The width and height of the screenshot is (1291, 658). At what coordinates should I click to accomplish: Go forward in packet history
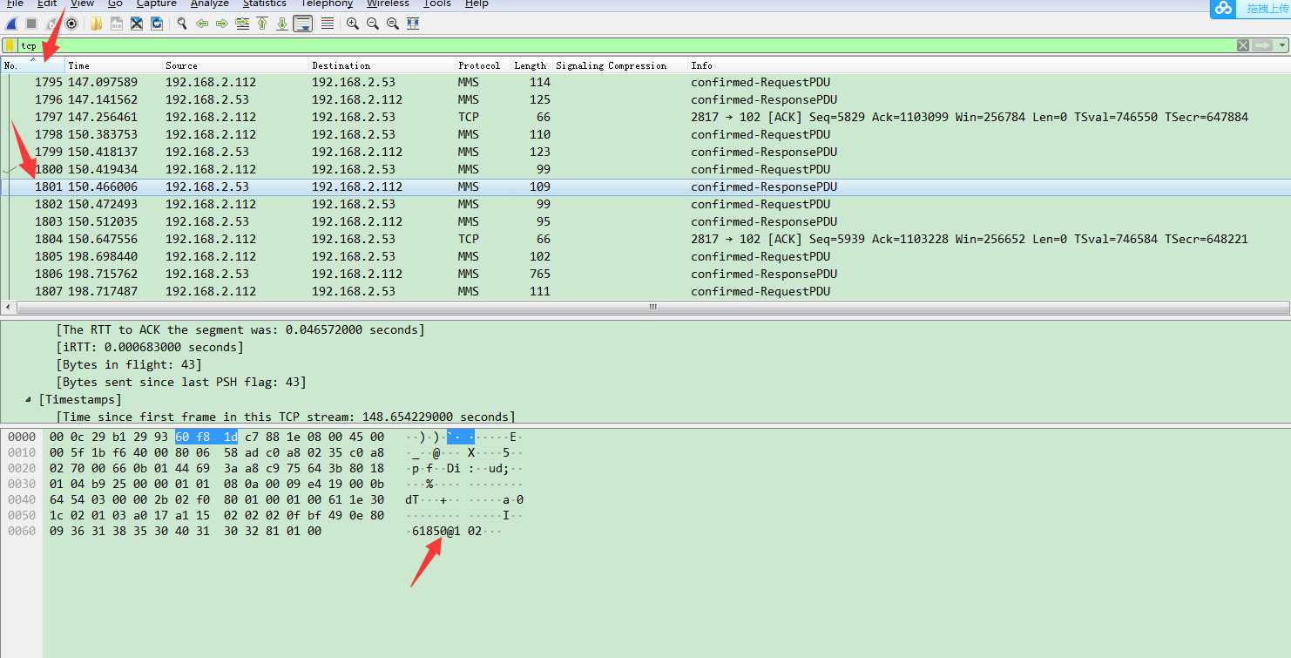(x=221, y=24)
